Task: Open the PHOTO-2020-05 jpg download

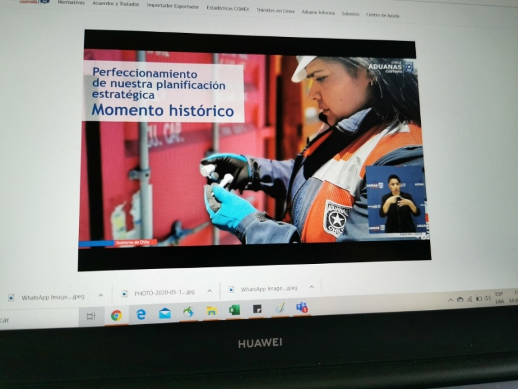Action: coord(164,292)
